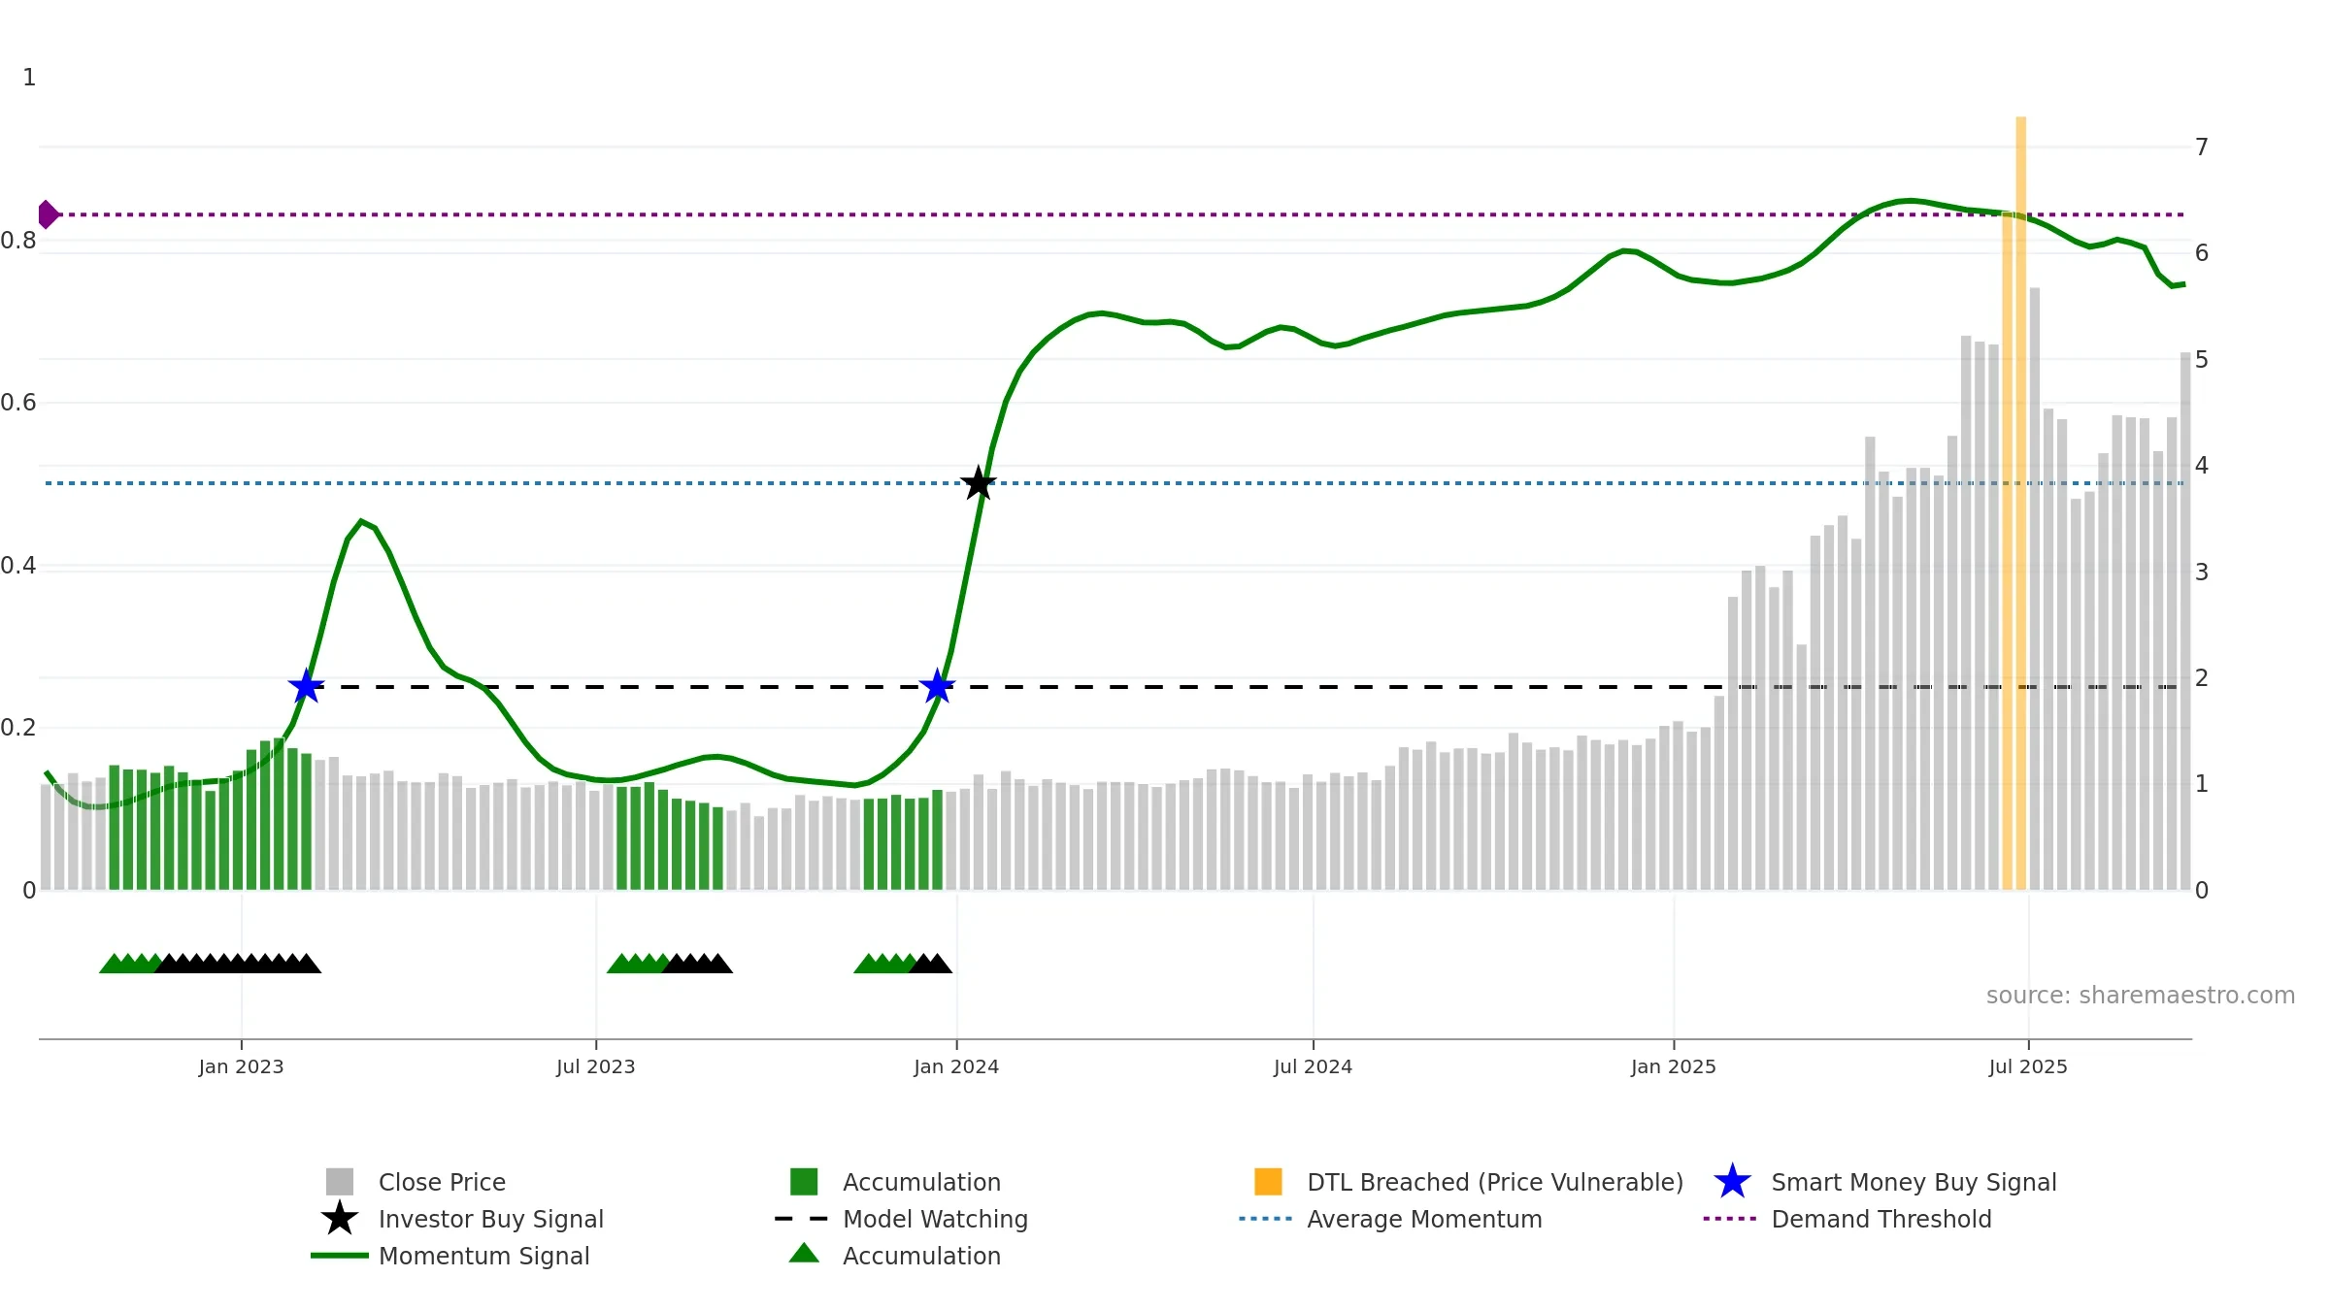Screen dimensions: 2330x1310
Task: Toggle DTL Breached (Price Vulnerable) legend label
Action: click(1495, 1182)
